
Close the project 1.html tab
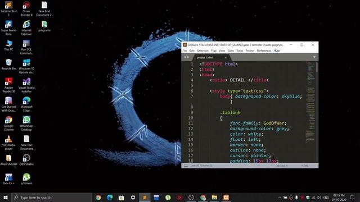(226, 57)
